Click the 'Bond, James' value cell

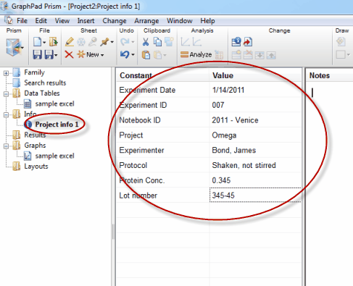coord(255,150)
